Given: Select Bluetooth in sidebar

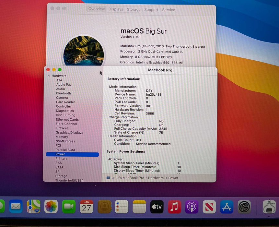Looking at the screenshot, I should (x=63, y=93).
